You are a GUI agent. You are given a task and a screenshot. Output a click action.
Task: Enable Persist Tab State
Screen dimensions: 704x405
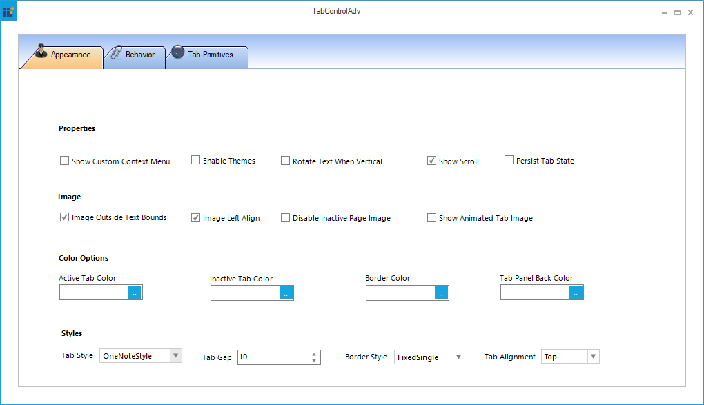[509, 160]
